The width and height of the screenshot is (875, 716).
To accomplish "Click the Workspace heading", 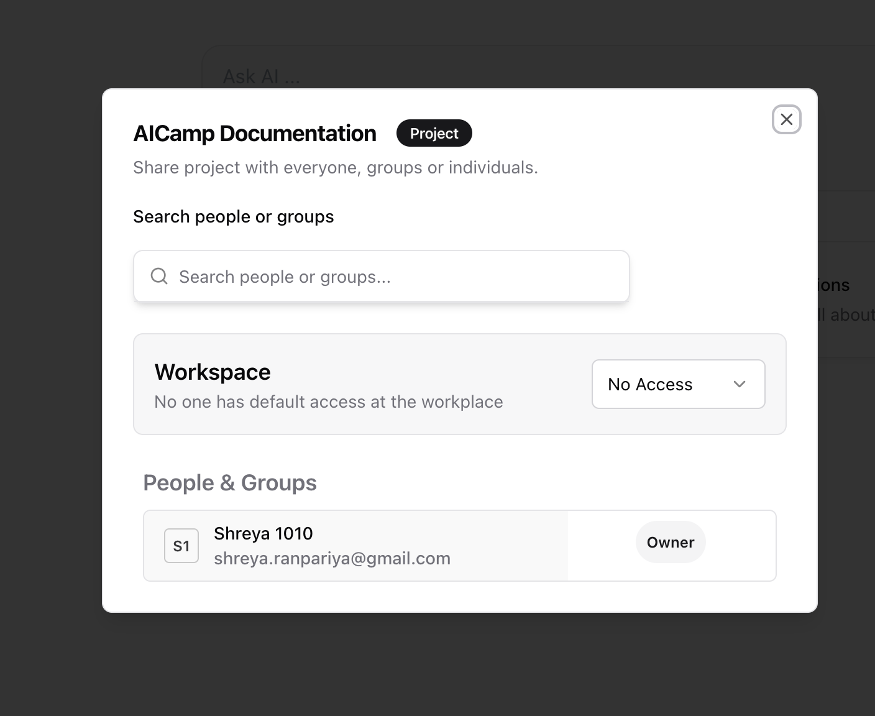I will 213,372.
